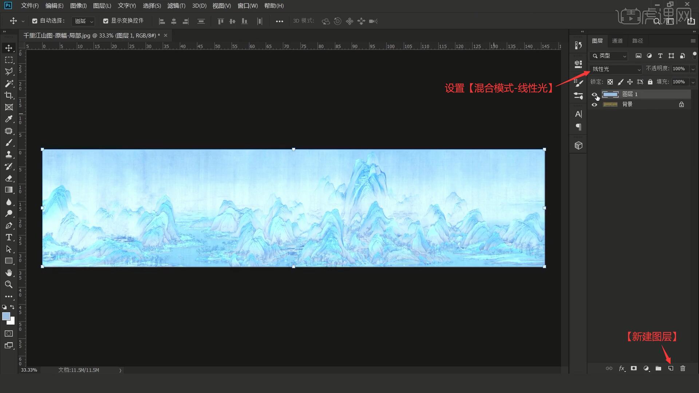699x393 pixels.
Task: Select the Eyedropper tool
Action: tap(9, 119)
